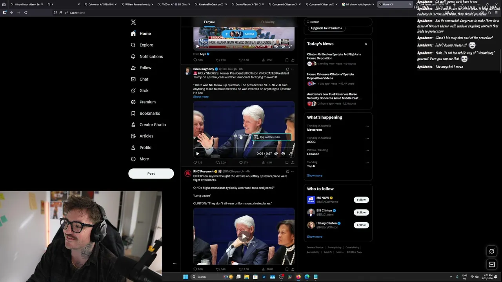
Task: Open options for Lebanon trend
Action: pyautogui.click(x=367, y=151)
